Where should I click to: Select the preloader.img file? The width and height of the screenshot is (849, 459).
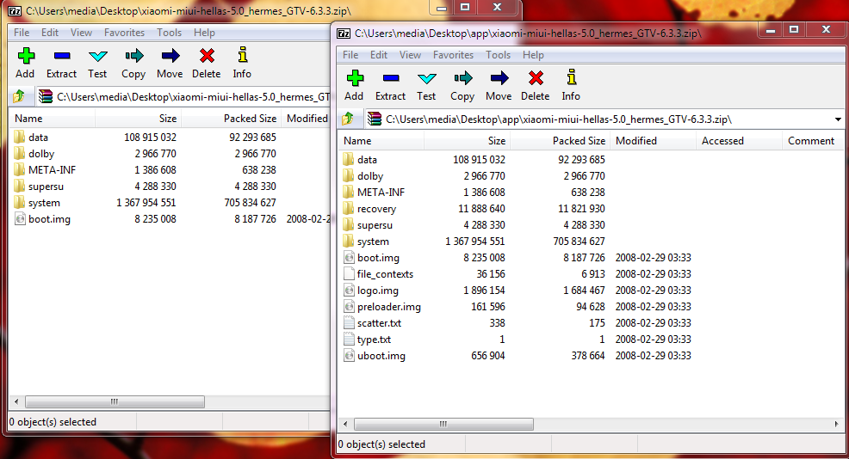(x=388, y=307)
